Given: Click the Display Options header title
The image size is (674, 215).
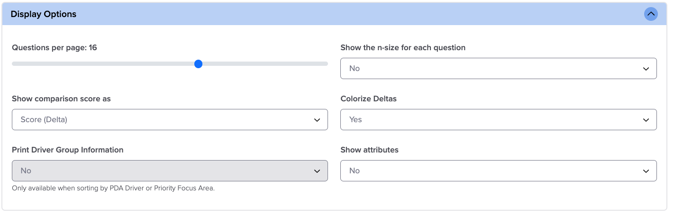Looking at the screenshot, I should (x=44, y=14).
